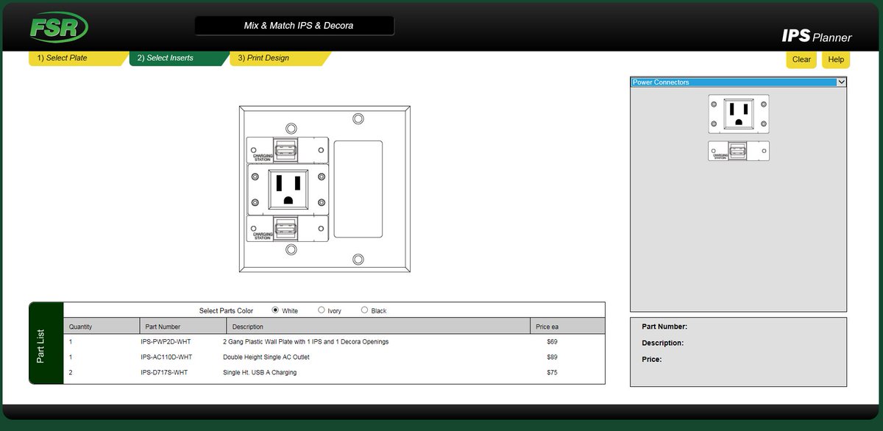Image resolution: width=883 pixels, height=431 pixels.
Task: Click the $89 price
Action: point(552,357)
